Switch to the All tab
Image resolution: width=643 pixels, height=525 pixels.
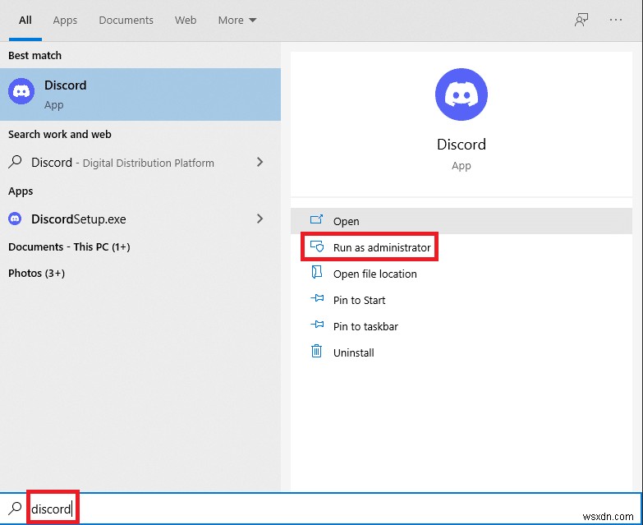pos(25,20)
